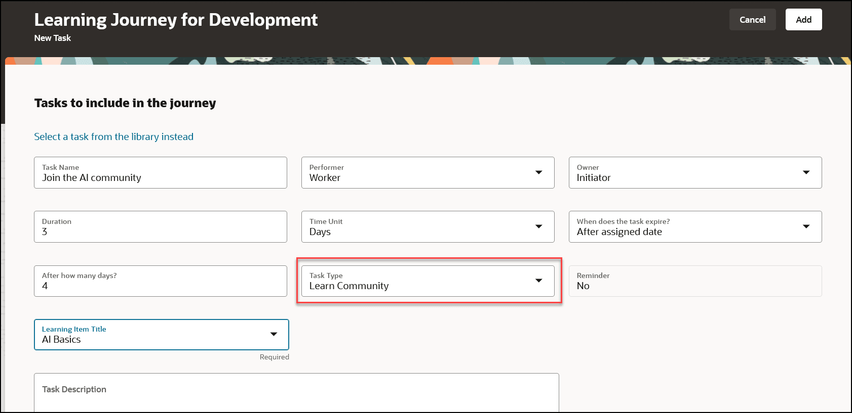The image size is (852, 413).
Task: Edit the Task Name field
Action: tap(161, 172)
